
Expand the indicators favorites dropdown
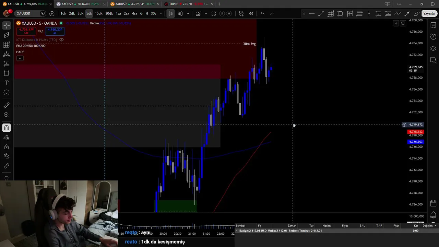coord(206,13)
